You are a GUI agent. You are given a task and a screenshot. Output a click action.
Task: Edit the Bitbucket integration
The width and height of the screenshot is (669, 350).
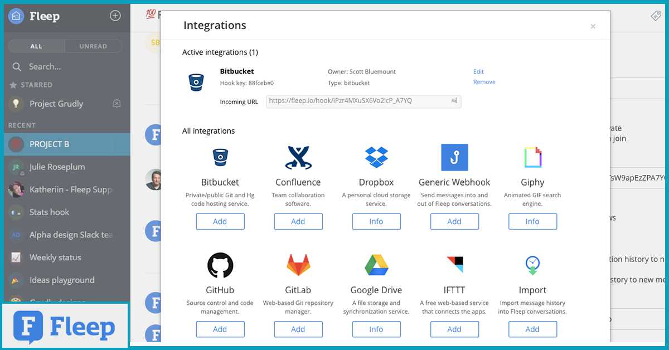(478, 71)
